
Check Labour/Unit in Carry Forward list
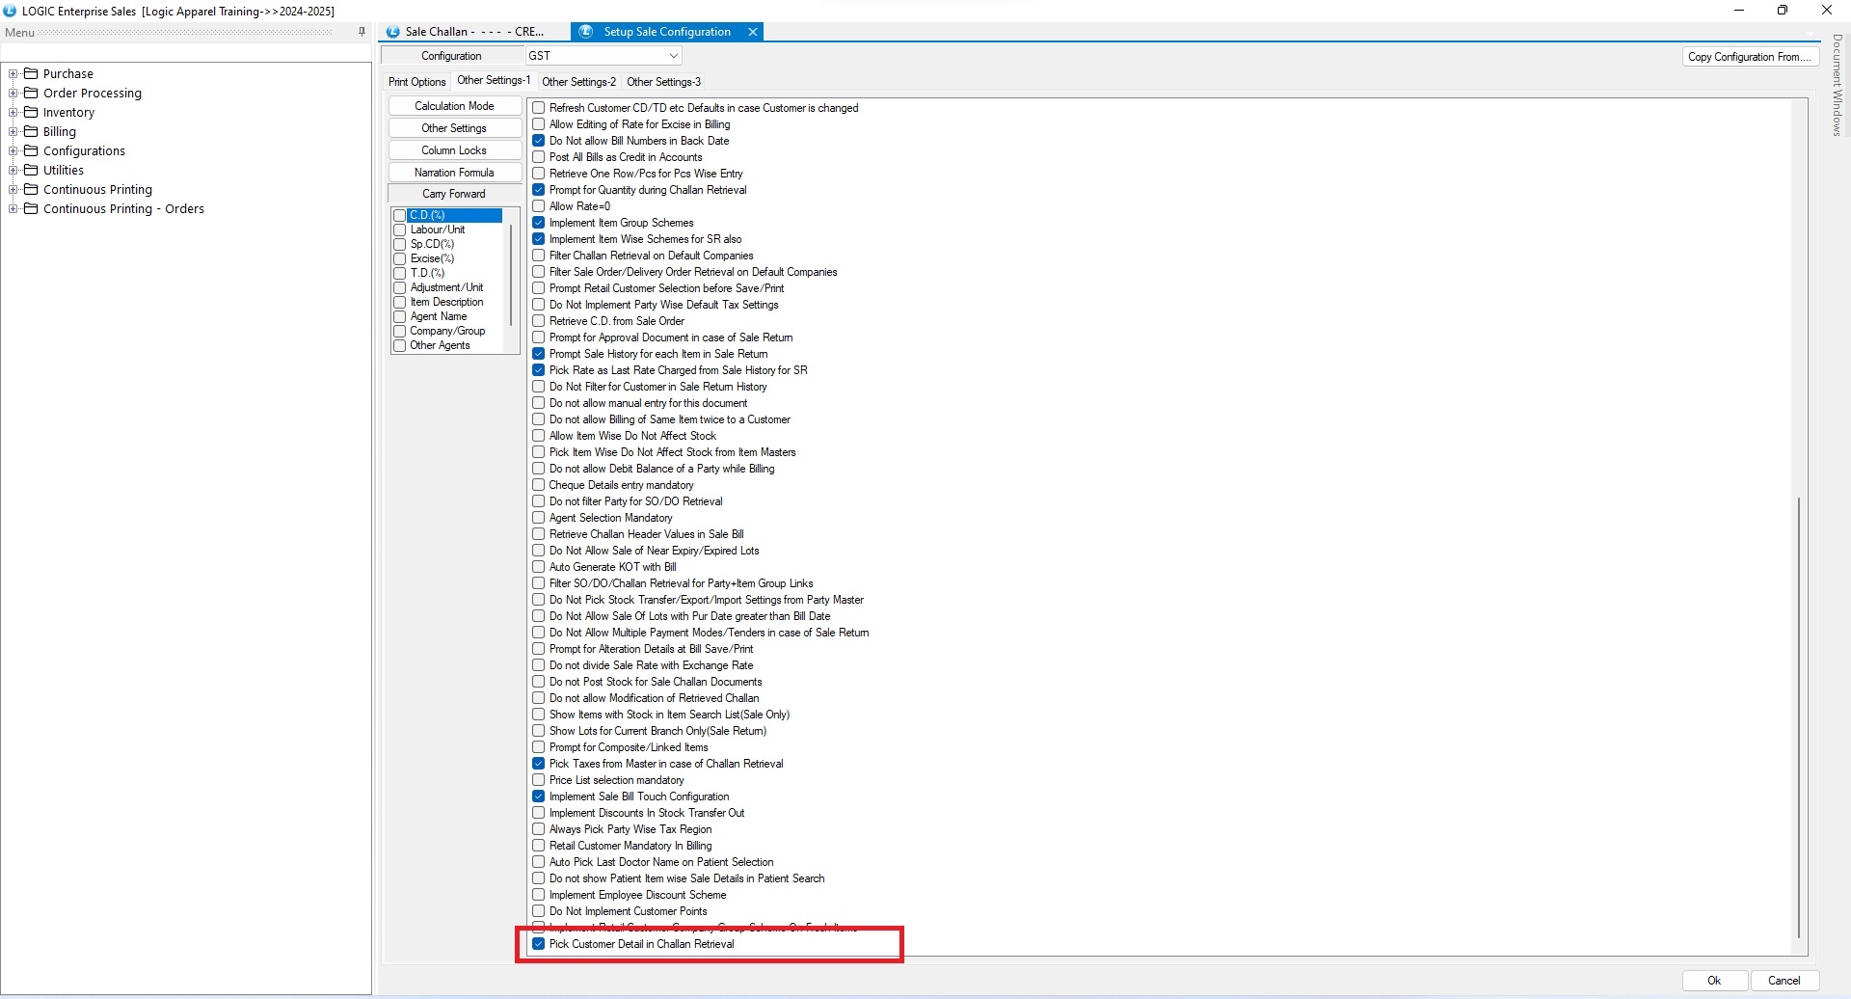coord(400,229)
